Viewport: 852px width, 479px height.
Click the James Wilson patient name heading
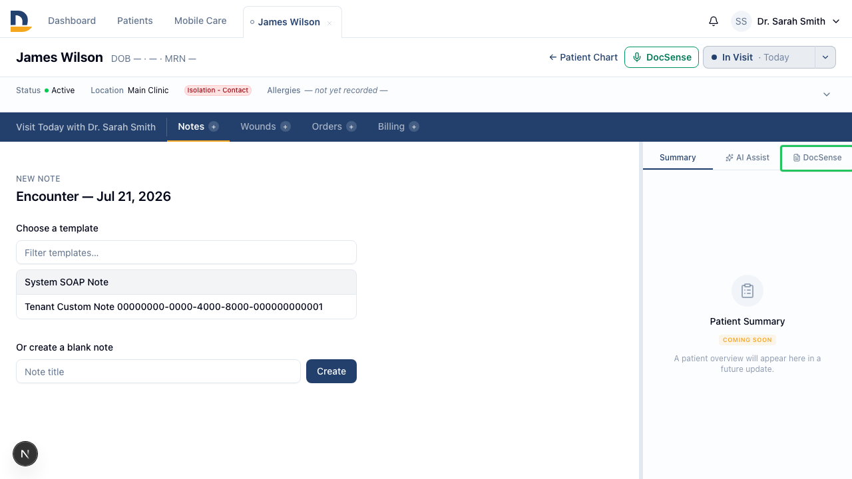[x=59, y=57]
